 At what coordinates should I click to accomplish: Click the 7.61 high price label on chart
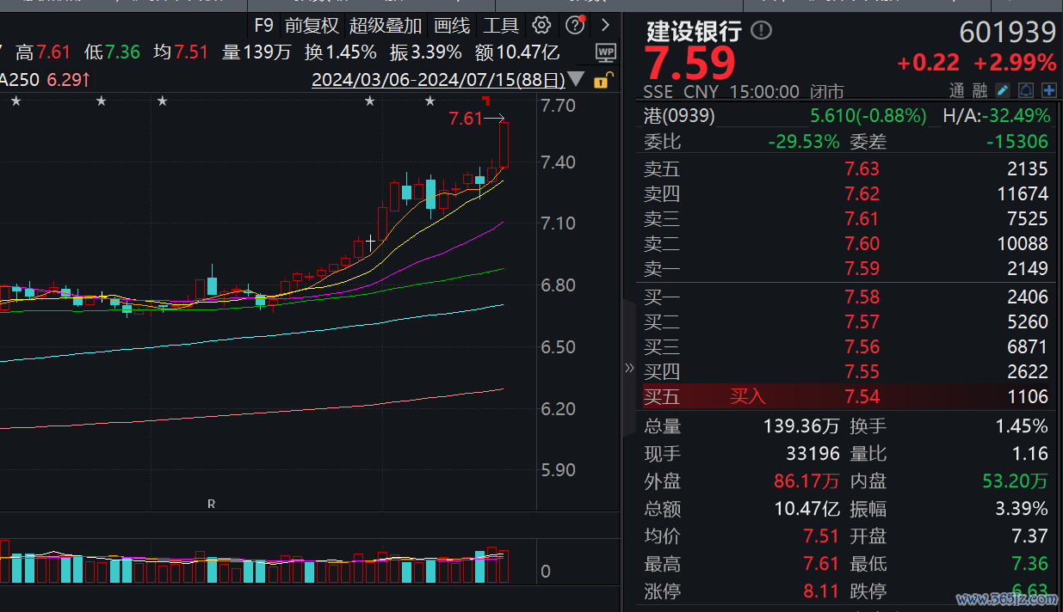[466, 119]
